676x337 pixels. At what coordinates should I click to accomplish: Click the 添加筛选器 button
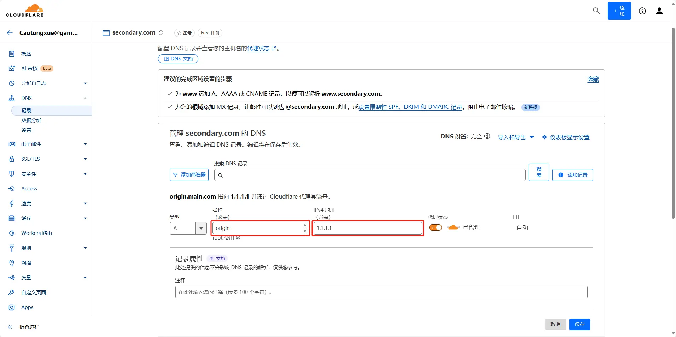pos(189,175)
